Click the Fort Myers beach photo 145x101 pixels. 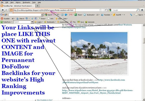coord(99,53)
